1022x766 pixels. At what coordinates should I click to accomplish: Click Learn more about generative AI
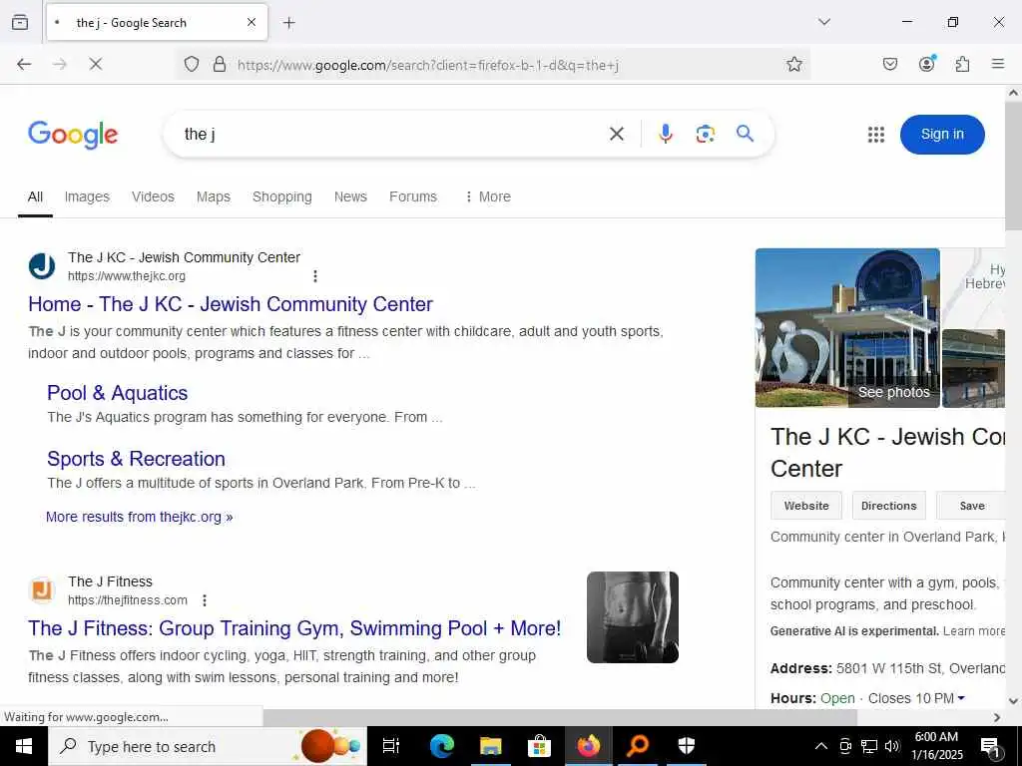(974, 631)
